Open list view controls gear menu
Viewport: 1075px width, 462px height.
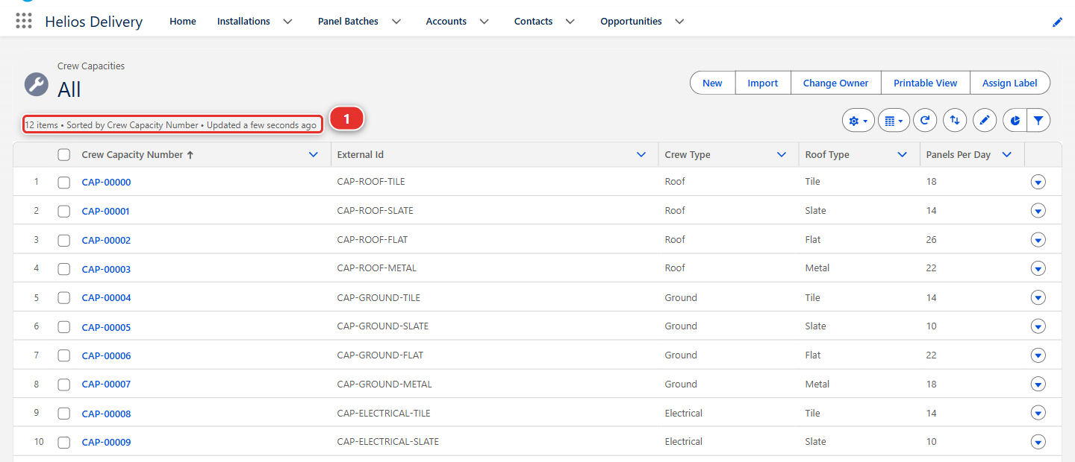click(858, 120)
